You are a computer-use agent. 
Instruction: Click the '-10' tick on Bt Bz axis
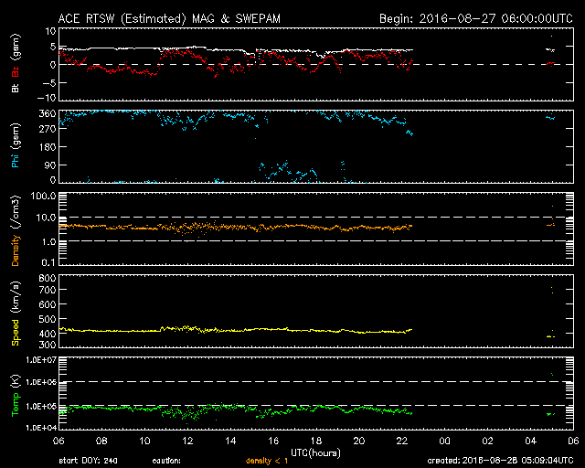[48, 98]
